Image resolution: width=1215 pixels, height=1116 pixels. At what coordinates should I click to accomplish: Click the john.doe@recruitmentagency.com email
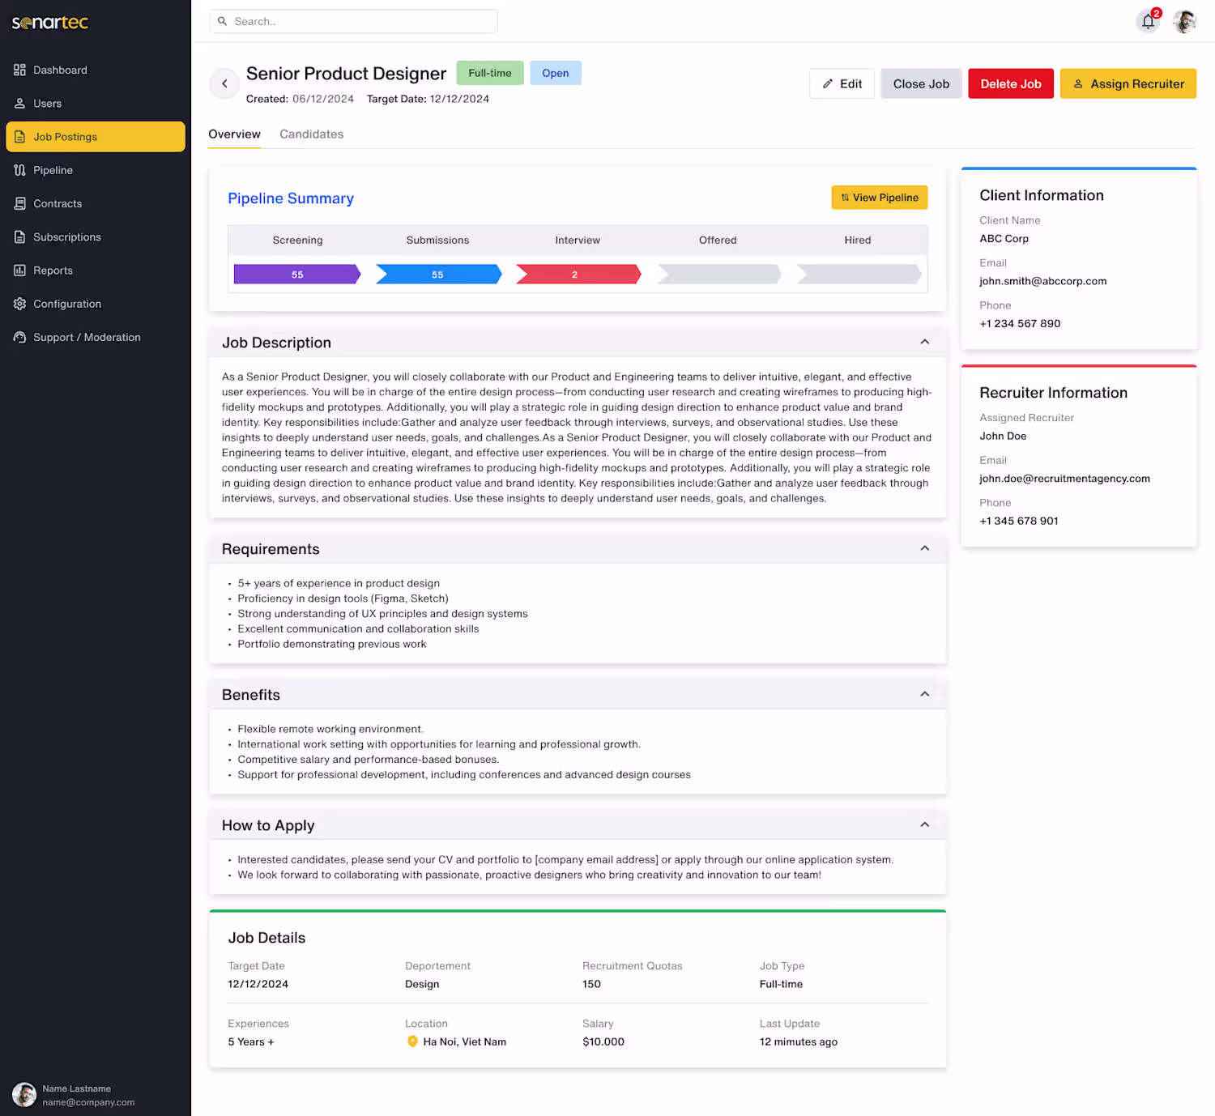(1065, 479)
